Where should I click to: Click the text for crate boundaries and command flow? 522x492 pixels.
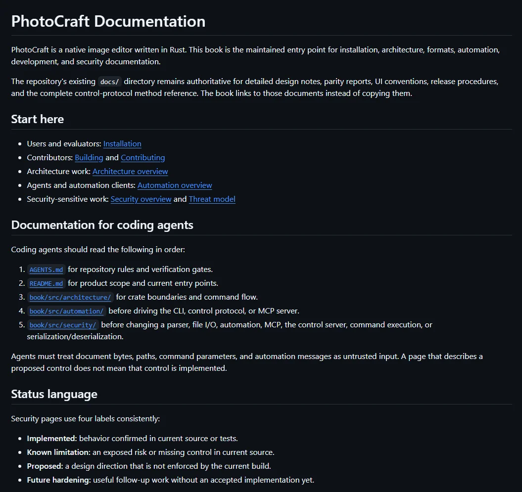(187, 297)
